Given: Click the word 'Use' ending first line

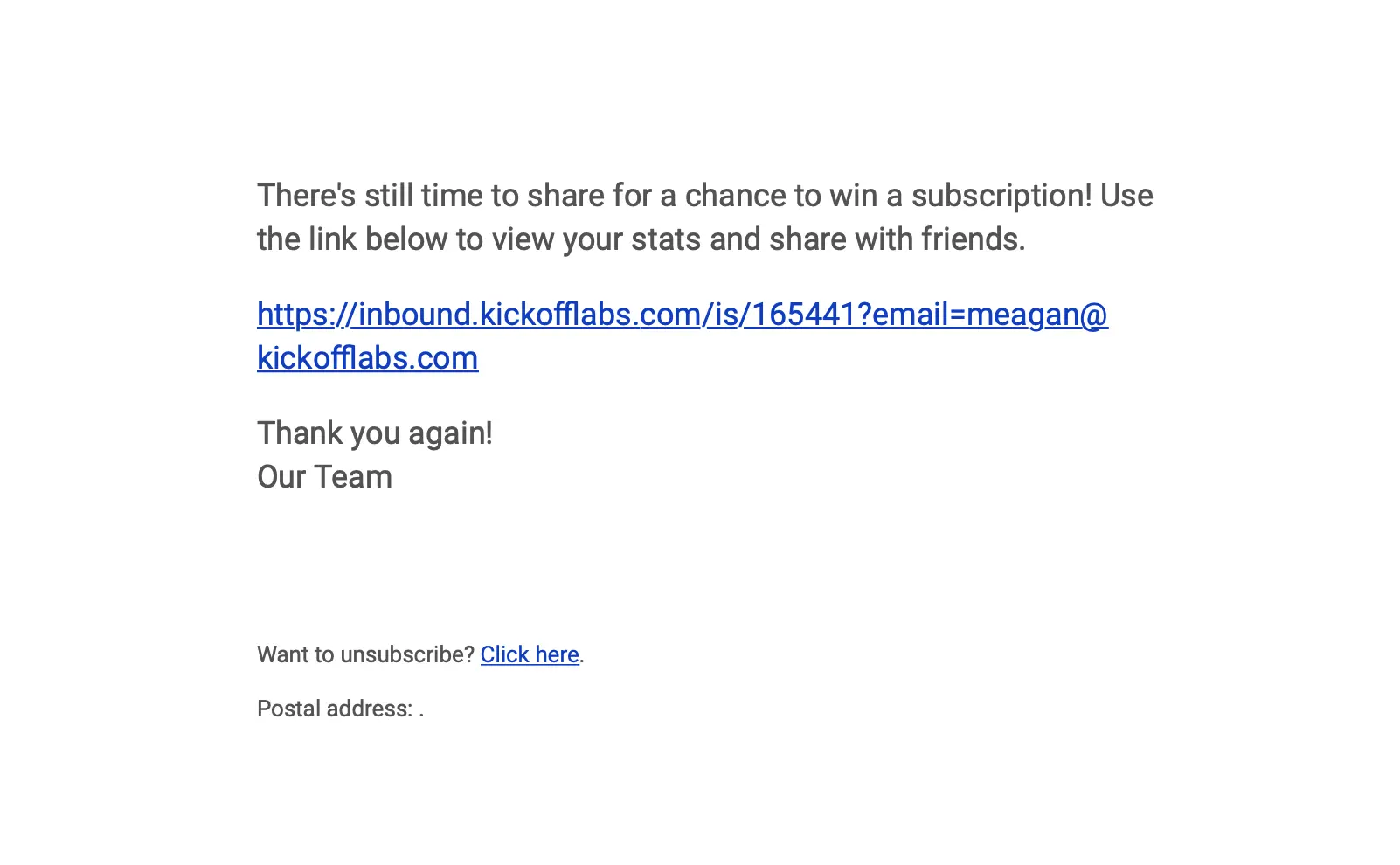Looking at the screenshot, I should coord(1126,196).
